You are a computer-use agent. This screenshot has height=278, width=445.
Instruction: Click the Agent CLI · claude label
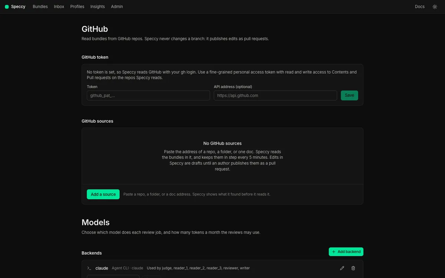[128, 268]
